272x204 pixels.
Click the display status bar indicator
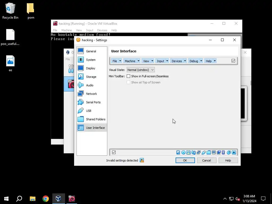[x=214, y=152]
